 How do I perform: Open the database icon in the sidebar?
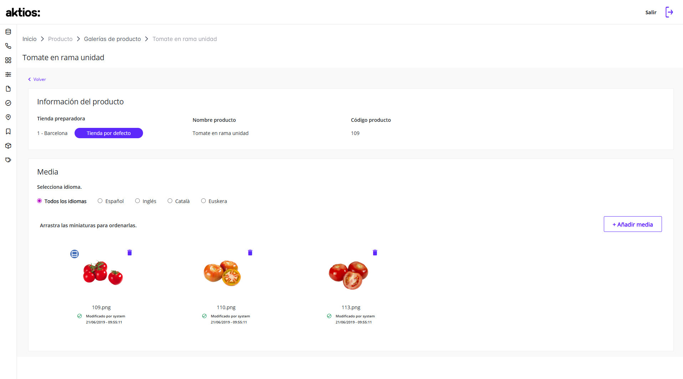coord(8,32)
